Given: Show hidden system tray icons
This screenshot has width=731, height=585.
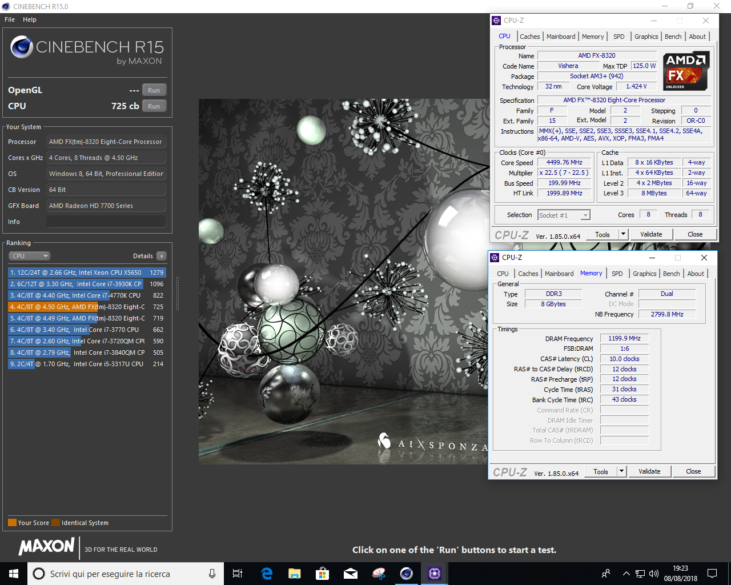Looking at the screenshot, I should (x=626, y=574).
